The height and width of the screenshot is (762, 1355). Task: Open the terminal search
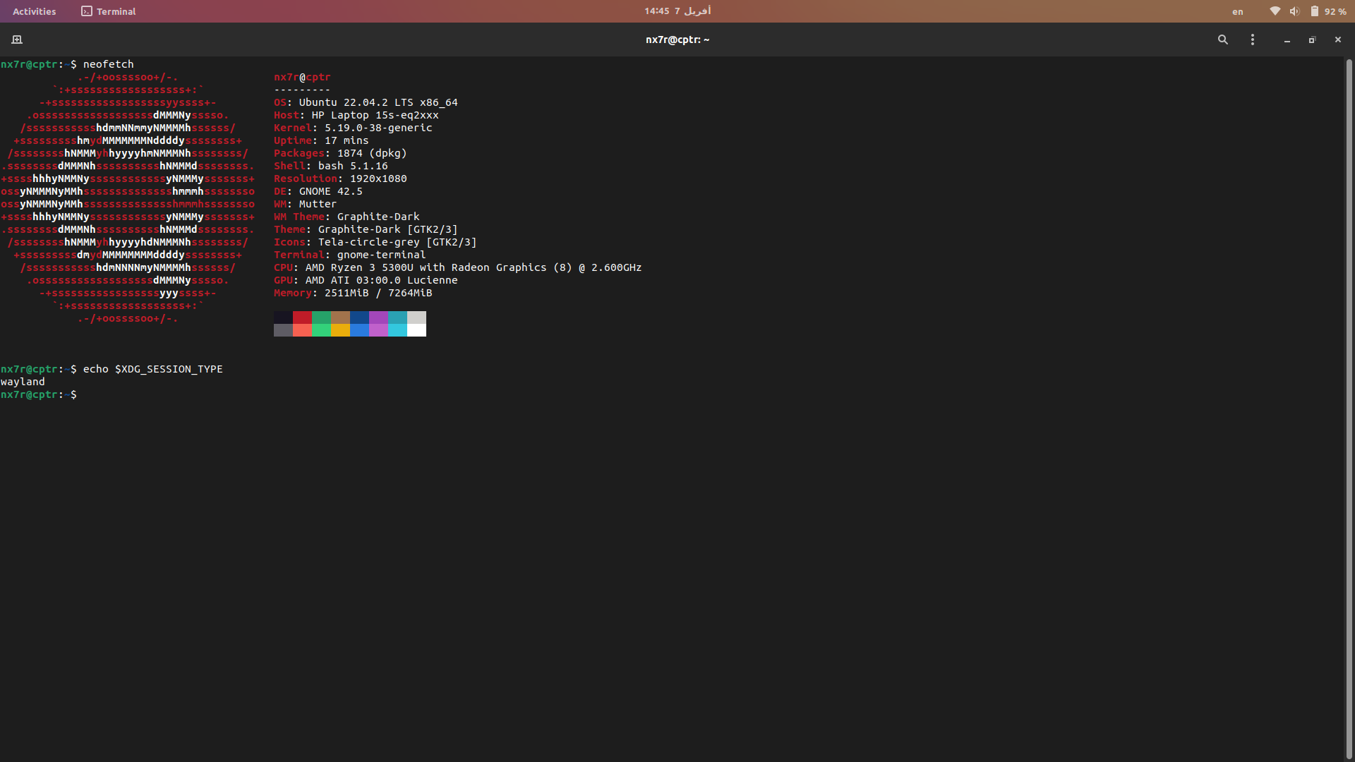[1223, 40]
